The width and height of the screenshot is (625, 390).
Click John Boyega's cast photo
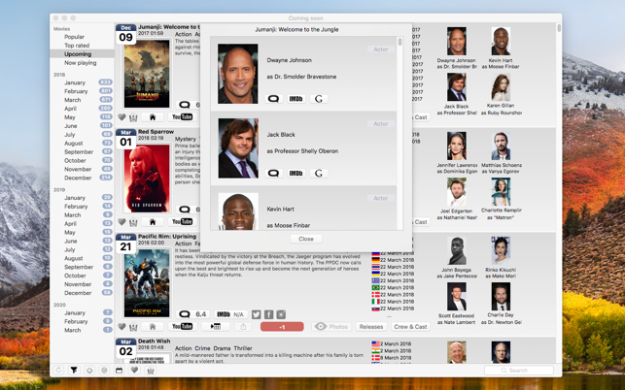pos(457,250)
